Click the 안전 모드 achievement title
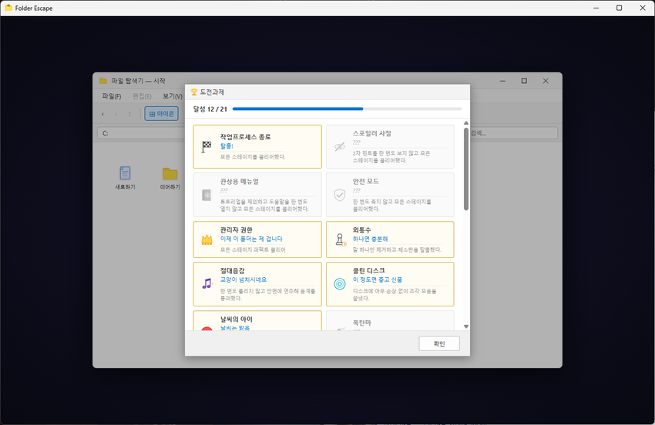This screenshot has height=425, width=655. coord(365,182)
